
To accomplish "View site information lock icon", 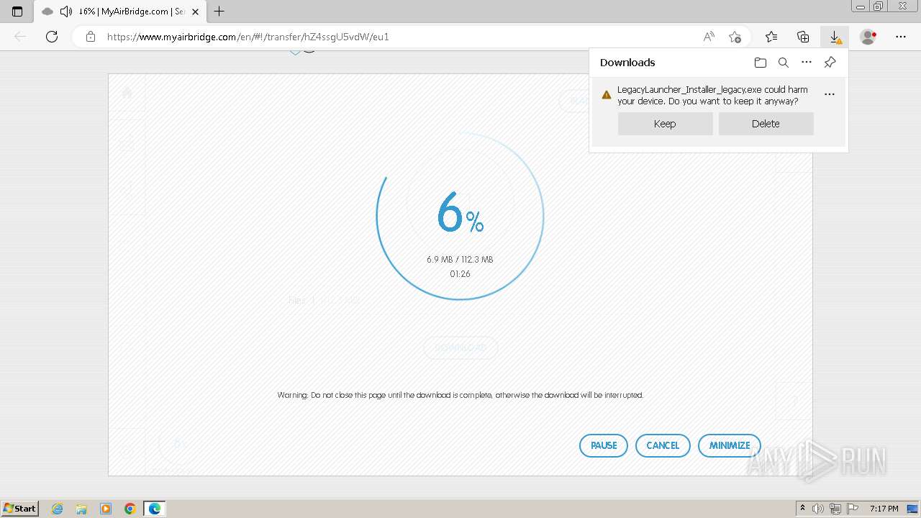I will point(91,37).
